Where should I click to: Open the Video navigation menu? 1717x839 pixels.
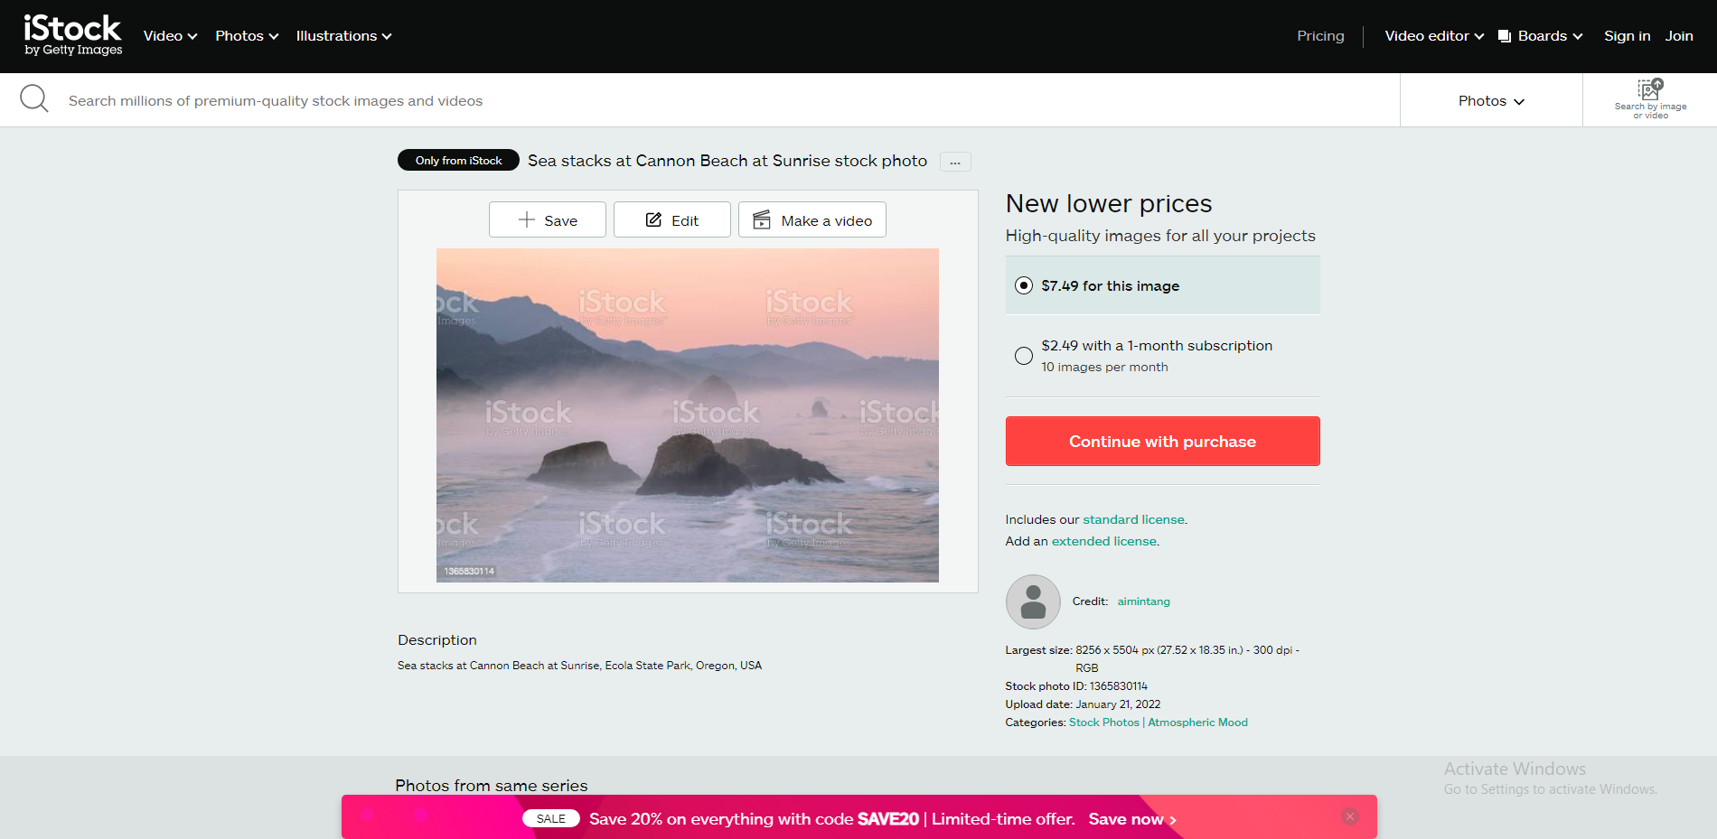[169, 35]
